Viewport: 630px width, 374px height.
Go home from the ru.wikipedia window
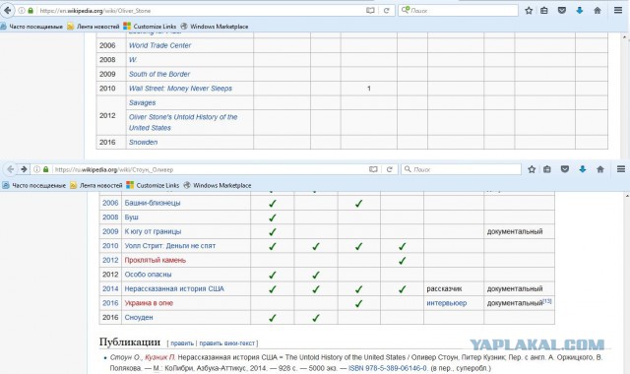(600, 169)
